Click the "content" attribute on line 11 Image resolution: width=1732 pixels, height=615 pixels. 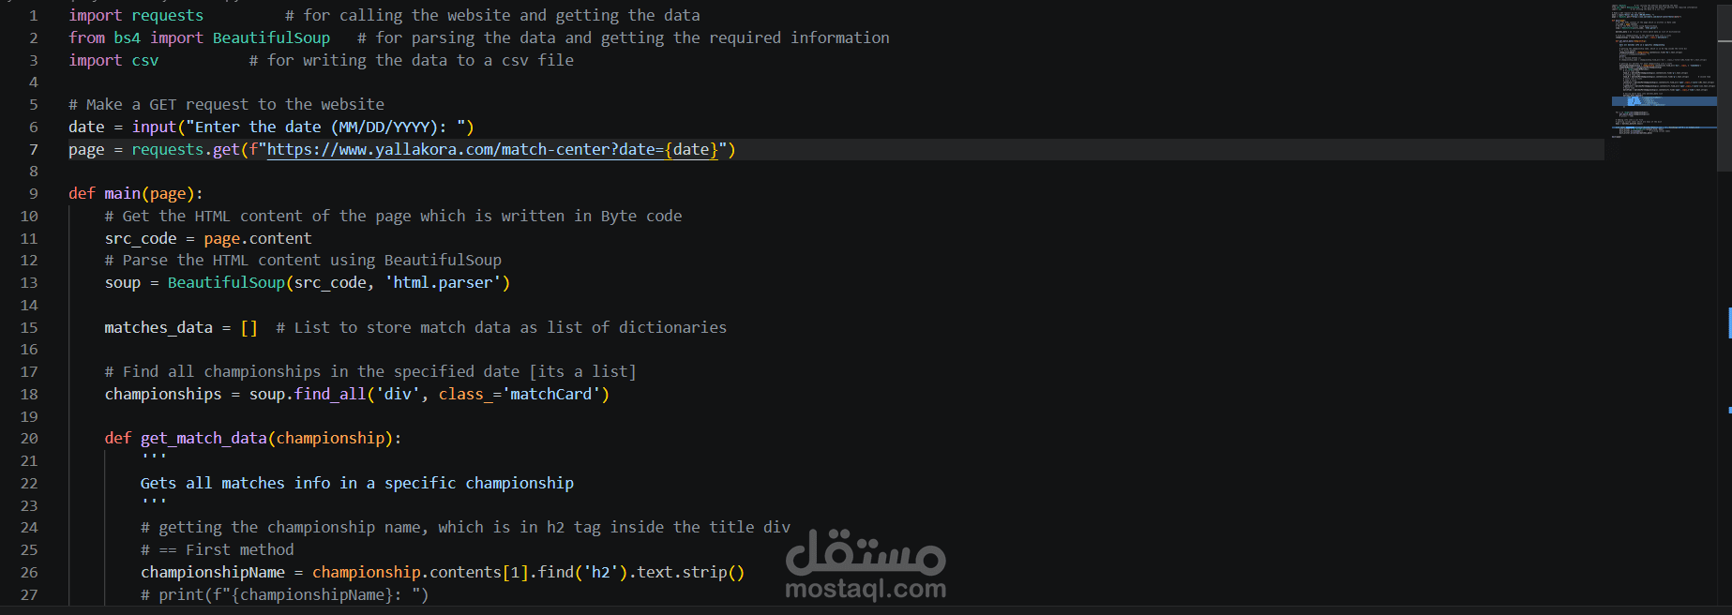(x=280, y=239)
